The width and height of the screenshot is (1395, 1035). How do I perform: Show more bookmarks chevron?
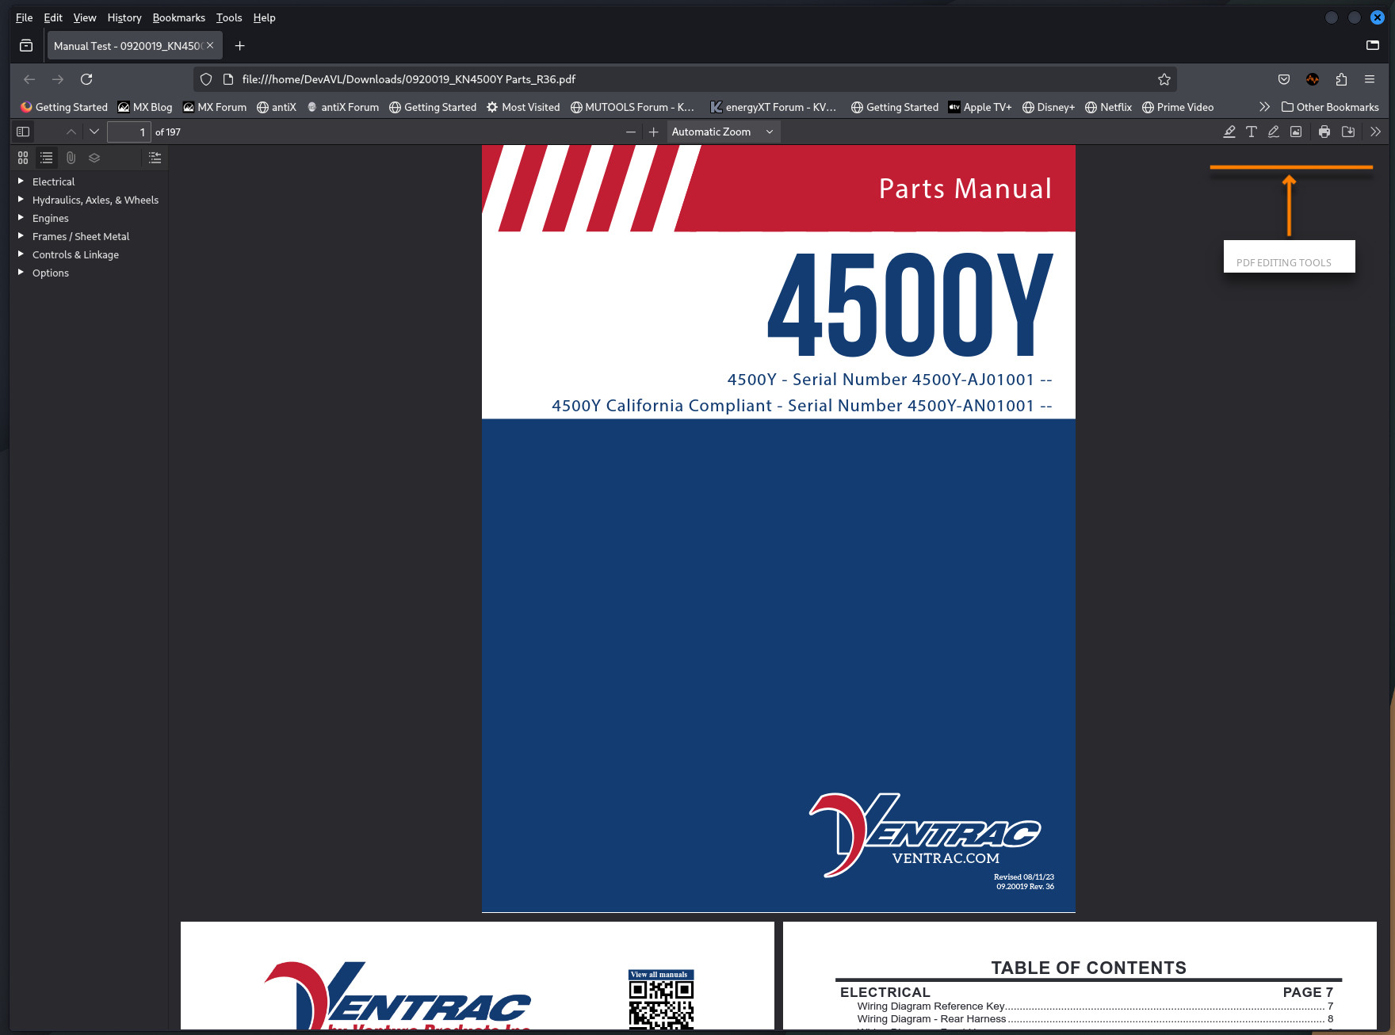point(1264,107)
